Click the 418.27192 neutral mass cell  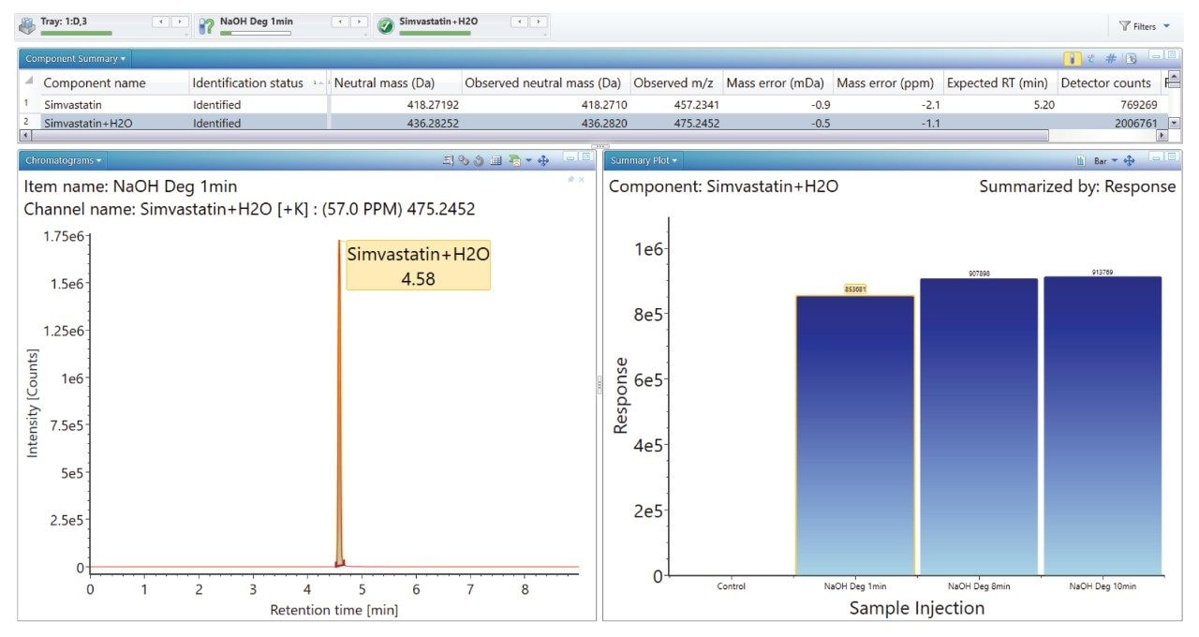(395, 105)
